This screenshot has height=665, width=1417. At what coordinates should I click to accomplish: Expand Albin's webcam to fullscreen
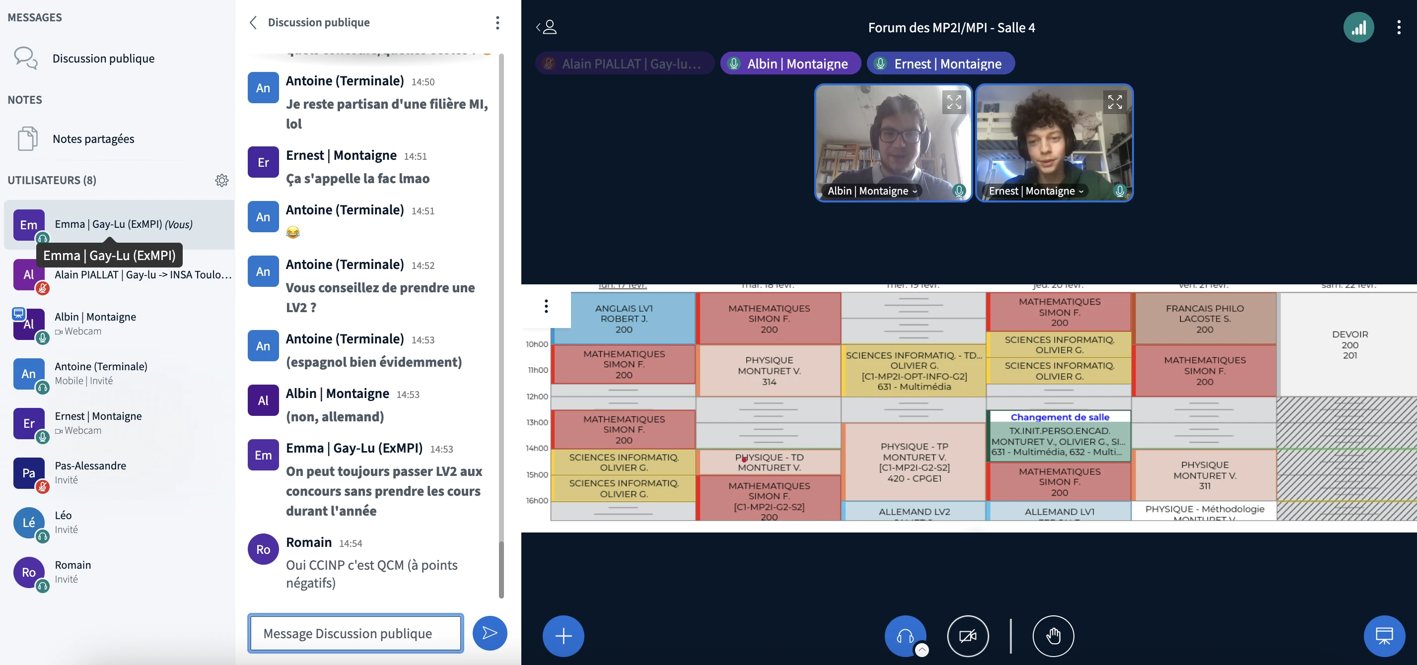tap(954, 102)
